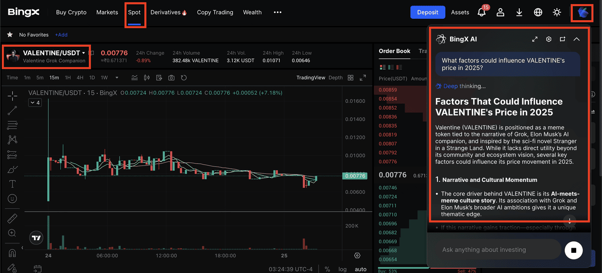Toggle the lock drawings tool
The height and width of the screenshot is (273, 602).
[x=13, y=268]
